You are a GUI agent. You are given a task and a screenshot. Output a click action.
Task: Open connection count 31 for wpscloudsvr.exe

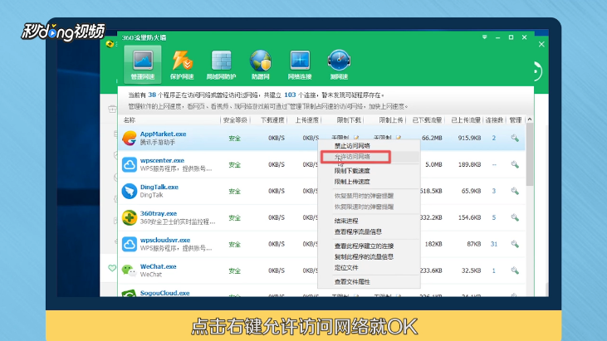coord(494,244)
